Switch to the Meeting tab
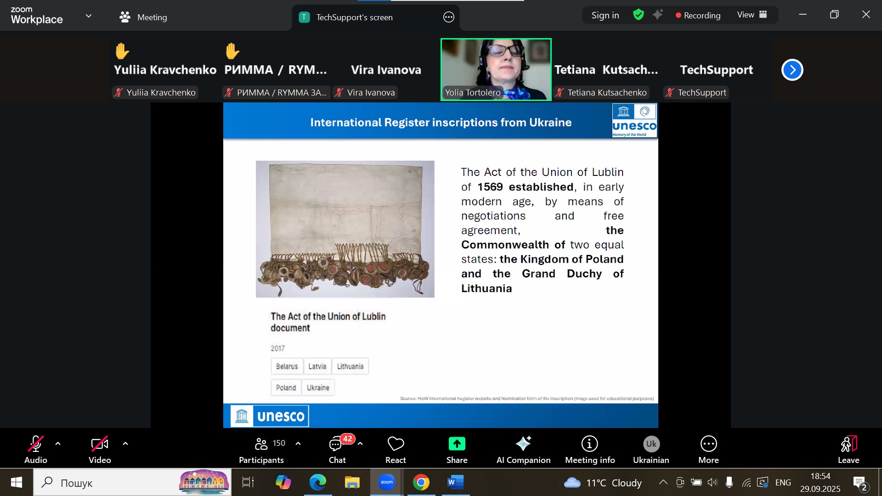882x496 pixels. 143,17
